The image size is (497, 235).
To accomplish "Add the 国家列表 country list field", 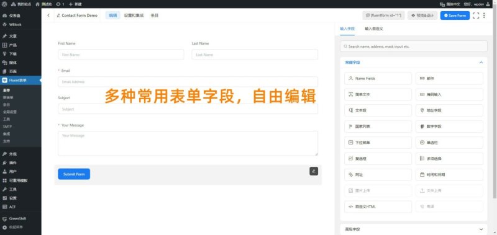I will (378, 126).
